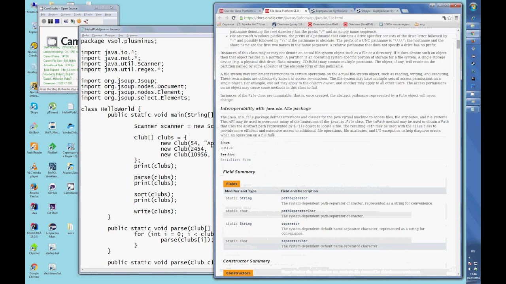
Task: Click the Chrome back arrow
Action: pos(220,18)
